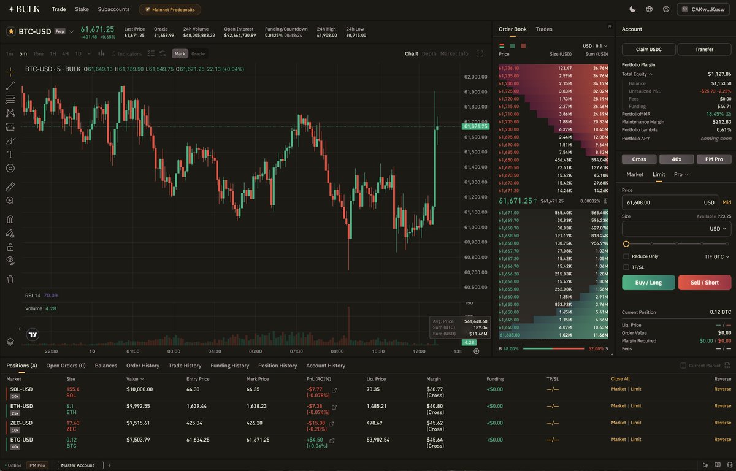Sort positions by Value column
Image resolution: width=736 pixels, height=471 pixels.
(135, 379)
